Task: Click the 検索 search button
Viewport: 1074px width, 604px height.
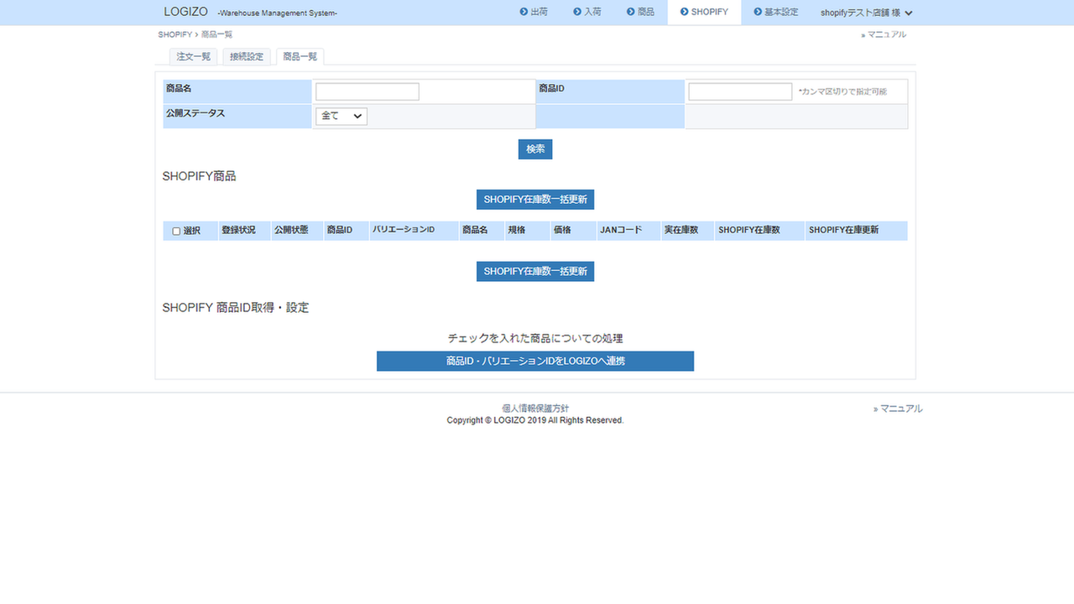Action: [535, 149]
